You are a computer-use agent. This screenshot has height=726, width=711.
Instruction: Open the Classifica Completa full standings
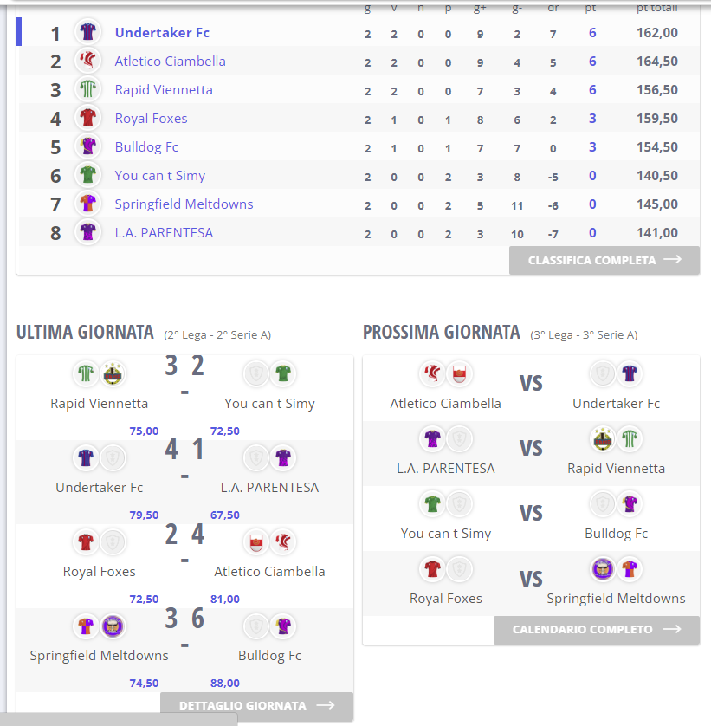tap(604, 260)
